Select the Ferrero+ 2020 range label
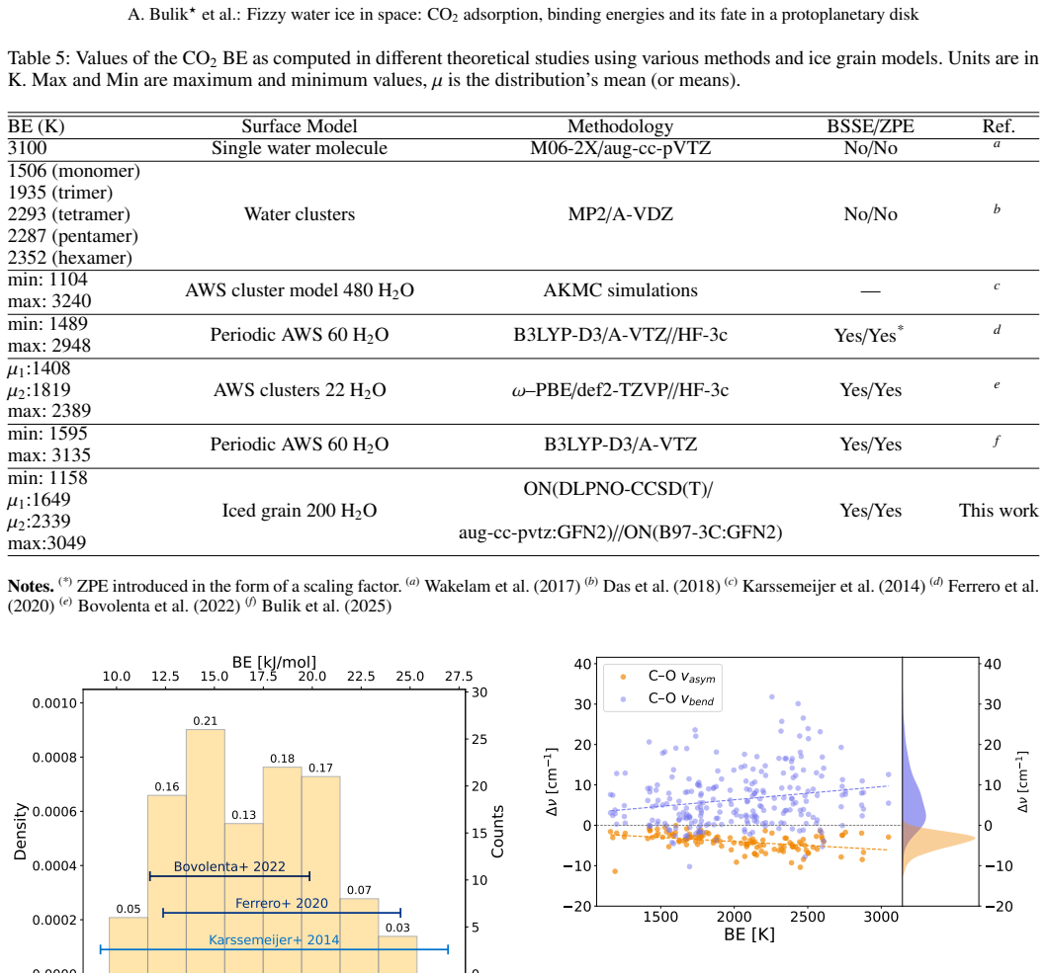This screenshot has width=1046, height=973. [x=282, y=903]
